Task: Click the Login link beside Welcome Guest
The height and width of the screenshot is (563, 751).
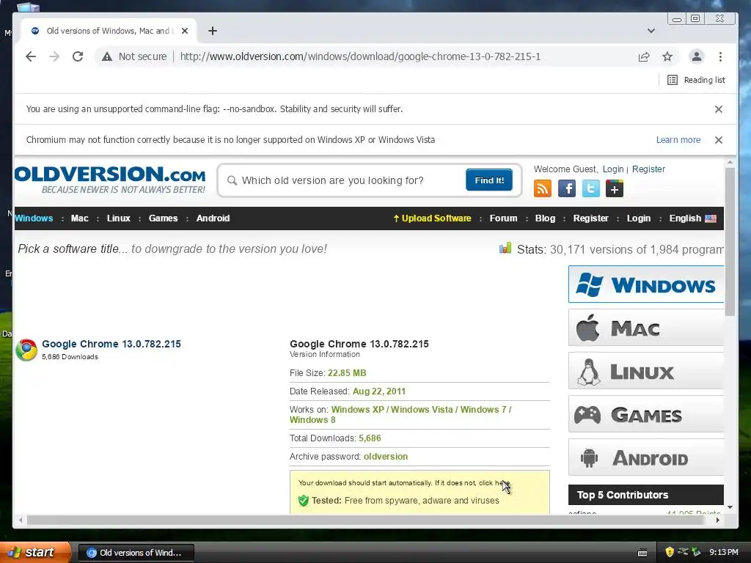Action: click(613, 169)
